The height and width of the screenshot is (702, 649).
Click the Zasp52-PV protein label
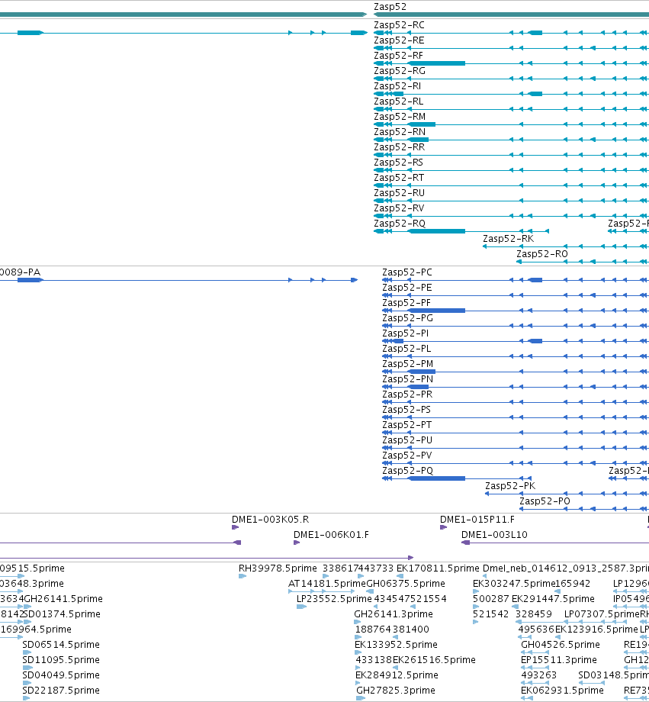pos(406,455)
